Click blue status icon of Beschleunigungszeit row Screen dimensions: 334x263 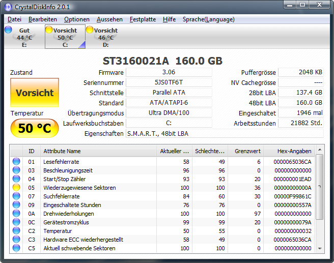click(16, 170)
